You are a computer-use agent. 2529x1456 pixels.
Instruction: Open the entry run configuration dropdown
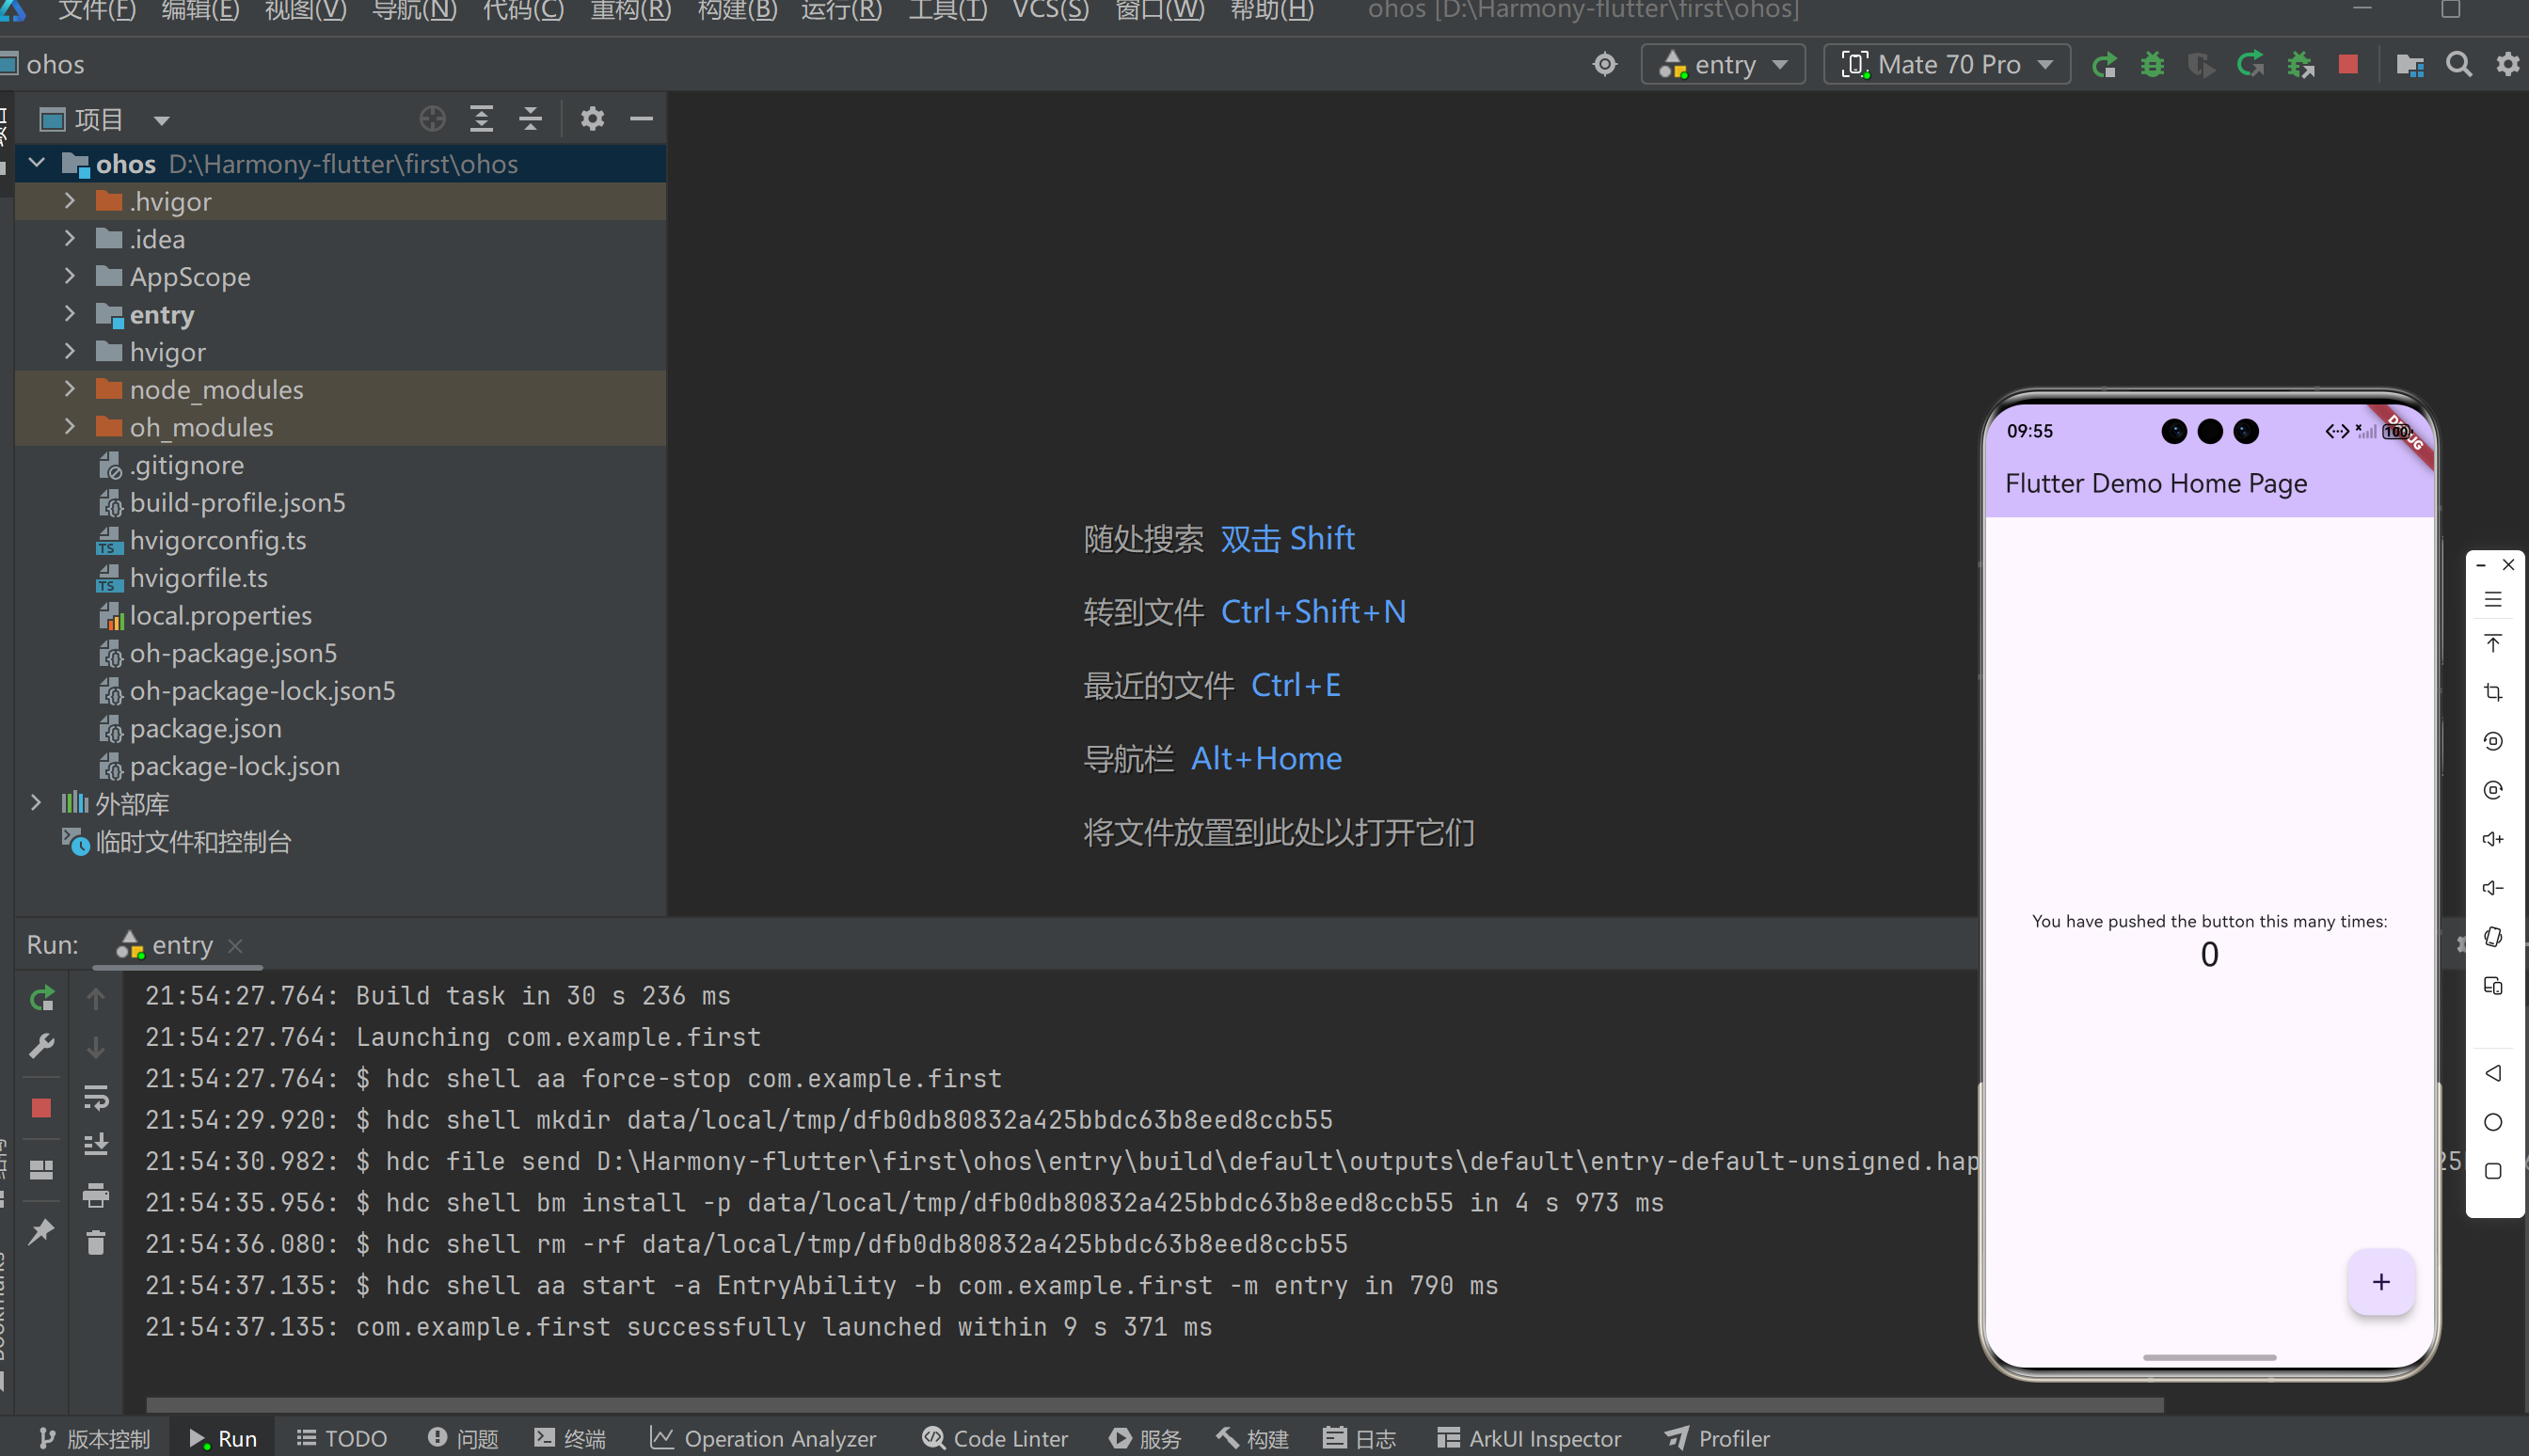coord(1723,65)
